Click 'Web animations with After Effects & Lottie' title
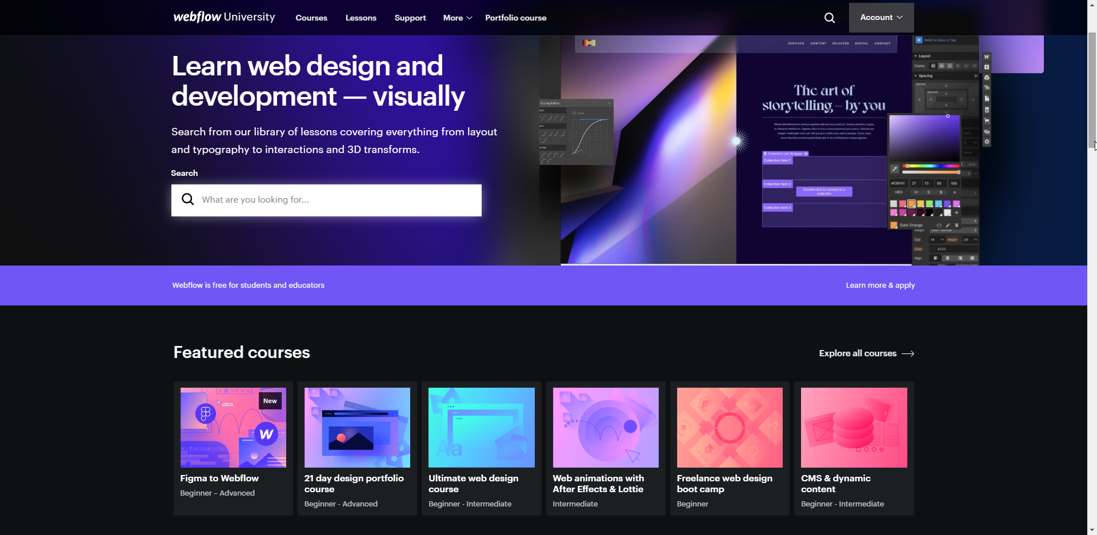This screenshot has width=1097, height=535. [598, 484]
